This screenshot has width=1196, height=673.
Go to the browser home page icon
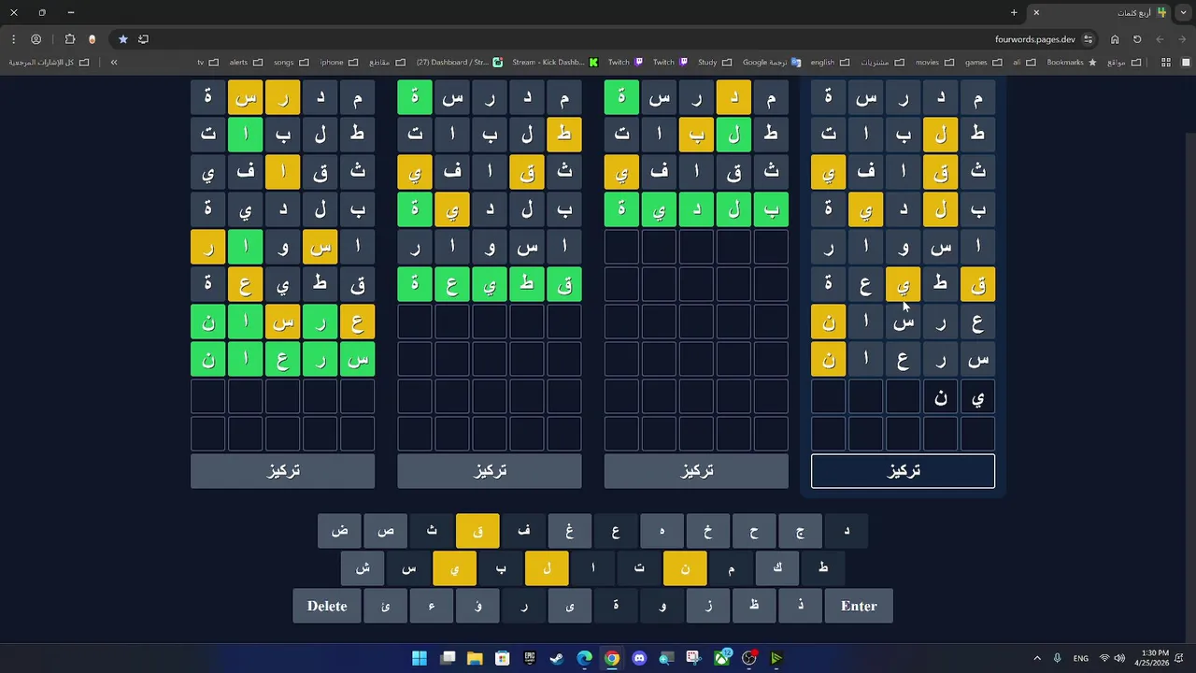click(1115, 39)
